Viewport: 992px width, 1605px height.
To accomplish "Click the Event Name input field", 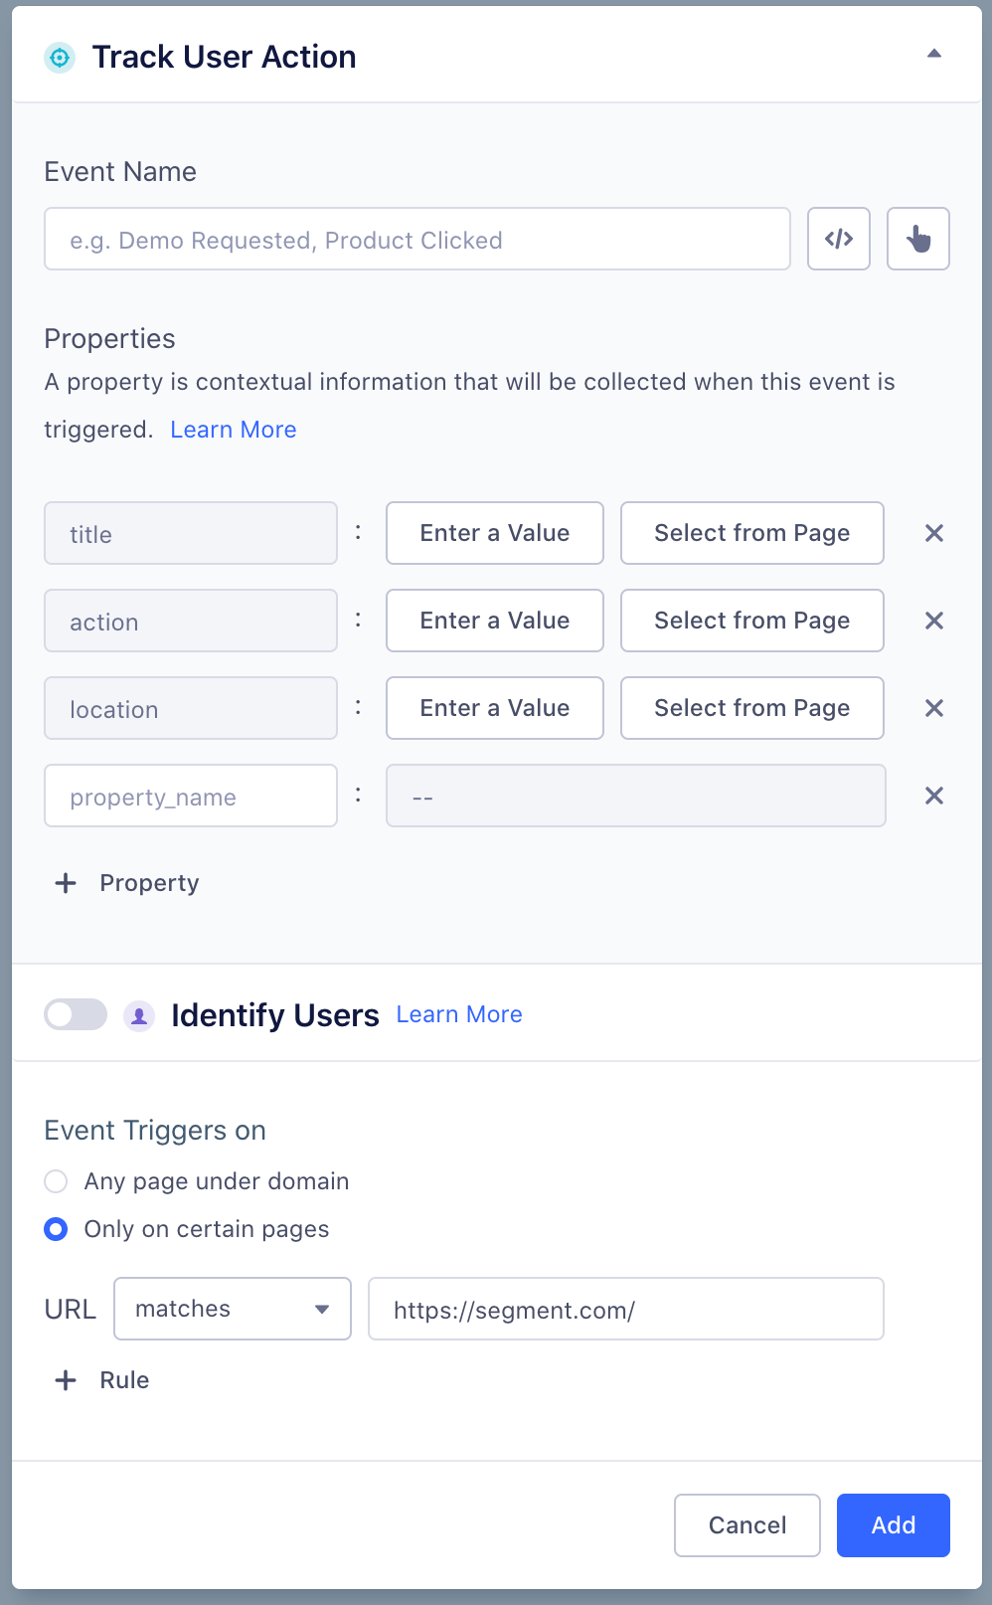I will [417, 239].
